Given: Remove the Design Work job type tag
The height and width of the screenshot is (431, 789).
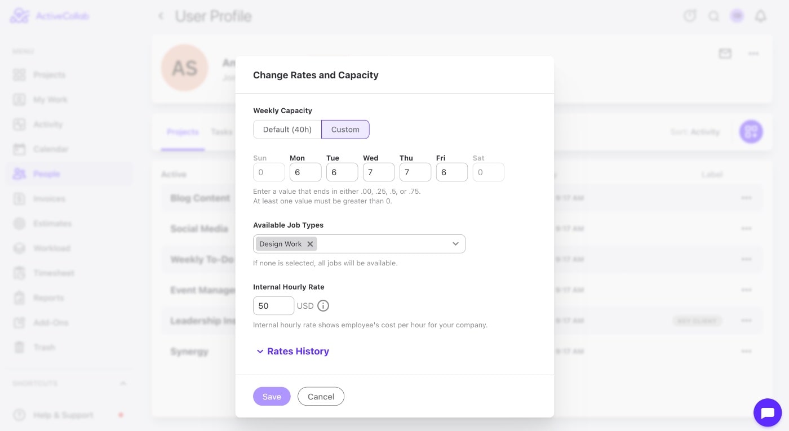Looking at the screenshot, I should [x=310, y=244].
